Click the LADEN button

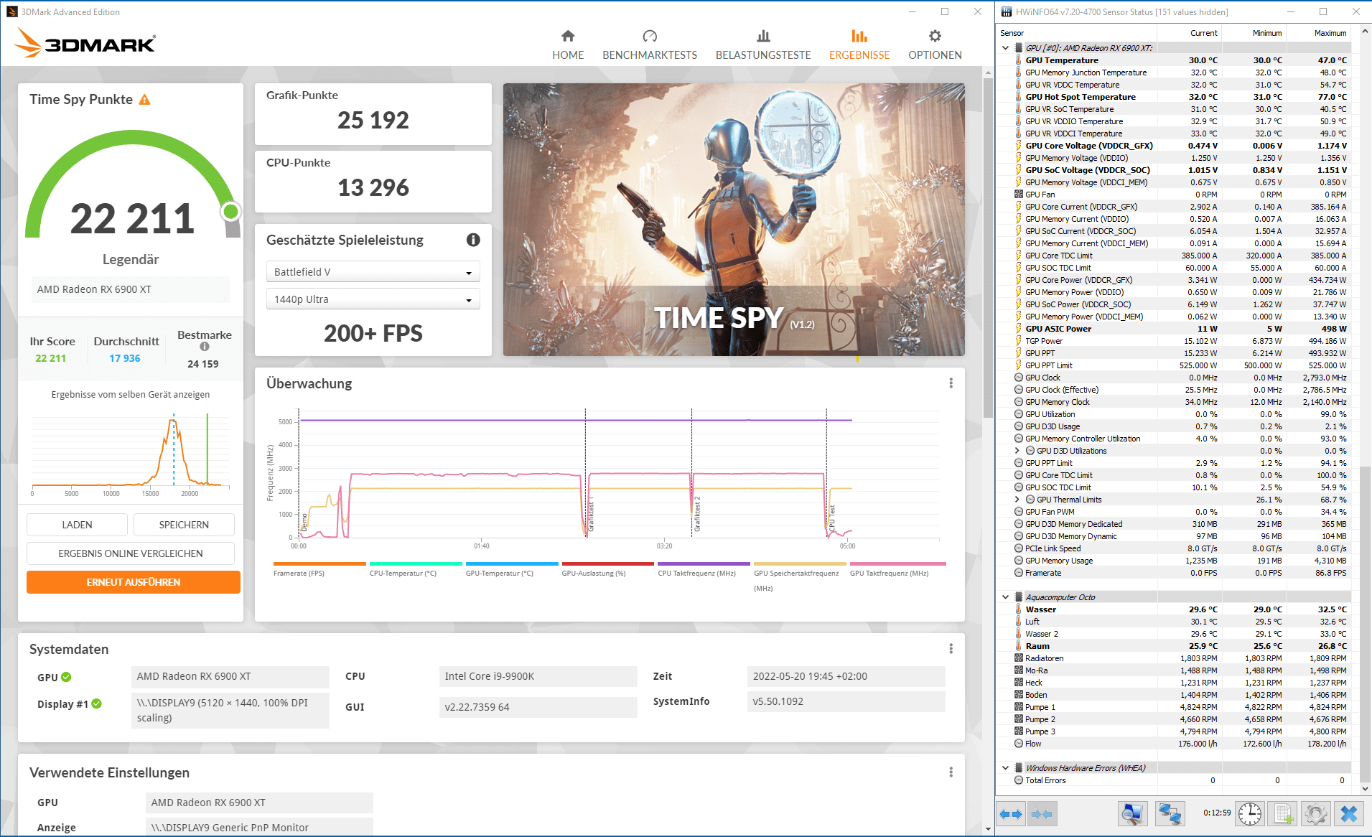point(77,525)
